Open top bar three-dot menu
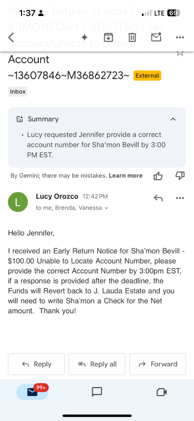Viewport: 194px width, 421px height. (180, 37)
